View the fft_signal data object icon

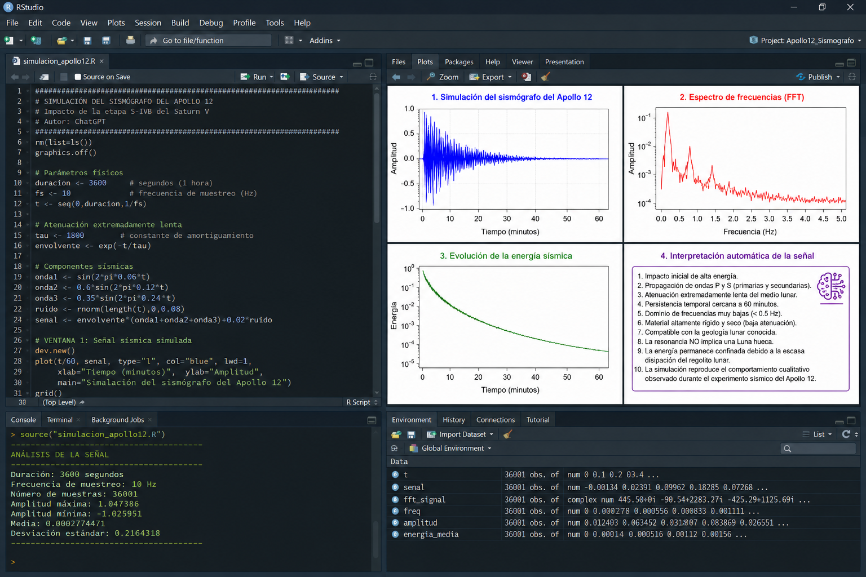(395, 499)
